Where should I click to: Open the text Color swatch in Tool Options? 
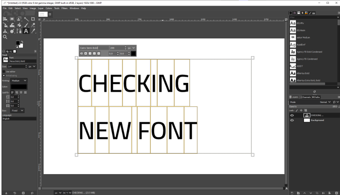[19, 86]
